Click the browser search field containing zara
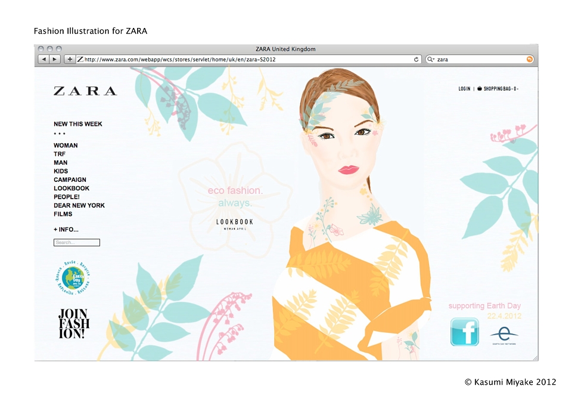Viewport: 572px width, 405px height. [x=480, y=59]
